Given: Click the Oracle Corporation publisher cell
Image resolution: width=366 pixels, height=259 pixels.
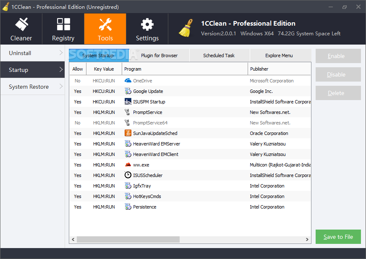Looking at the screenshot, I should tap(269, 133).
